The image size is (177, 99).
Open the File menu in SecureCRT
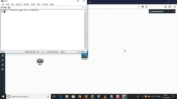[x=3, y=4]
